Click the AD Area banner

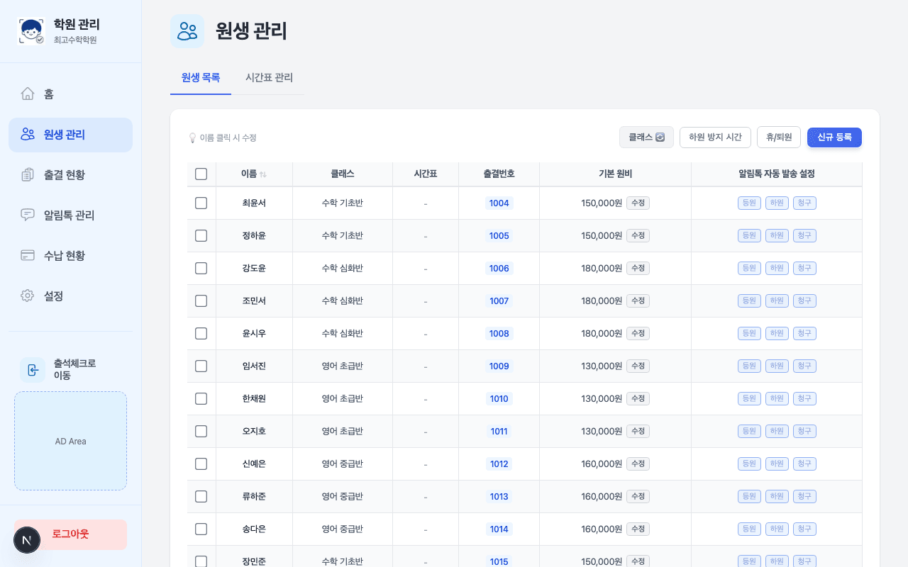tap(70, 441)
